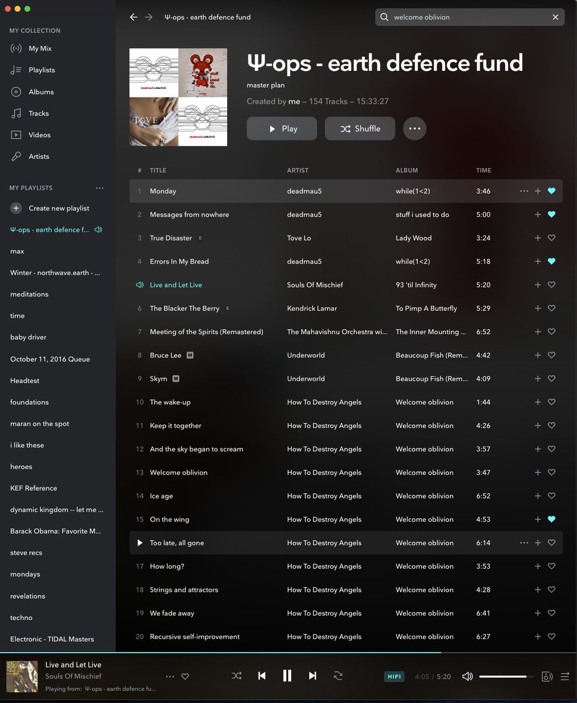This screenshot has width=577, height=703.
Task: Click now playing album art thumbnail
Action: click(x=22, y=677)
